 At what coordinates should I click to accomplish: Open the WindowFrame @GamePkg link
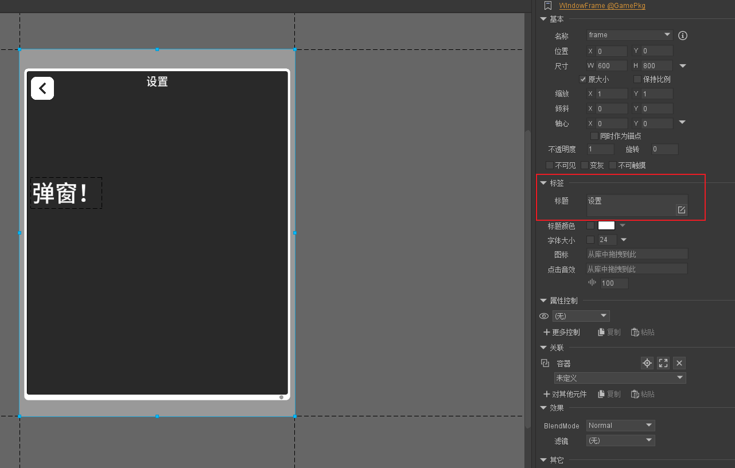(602, 6)
